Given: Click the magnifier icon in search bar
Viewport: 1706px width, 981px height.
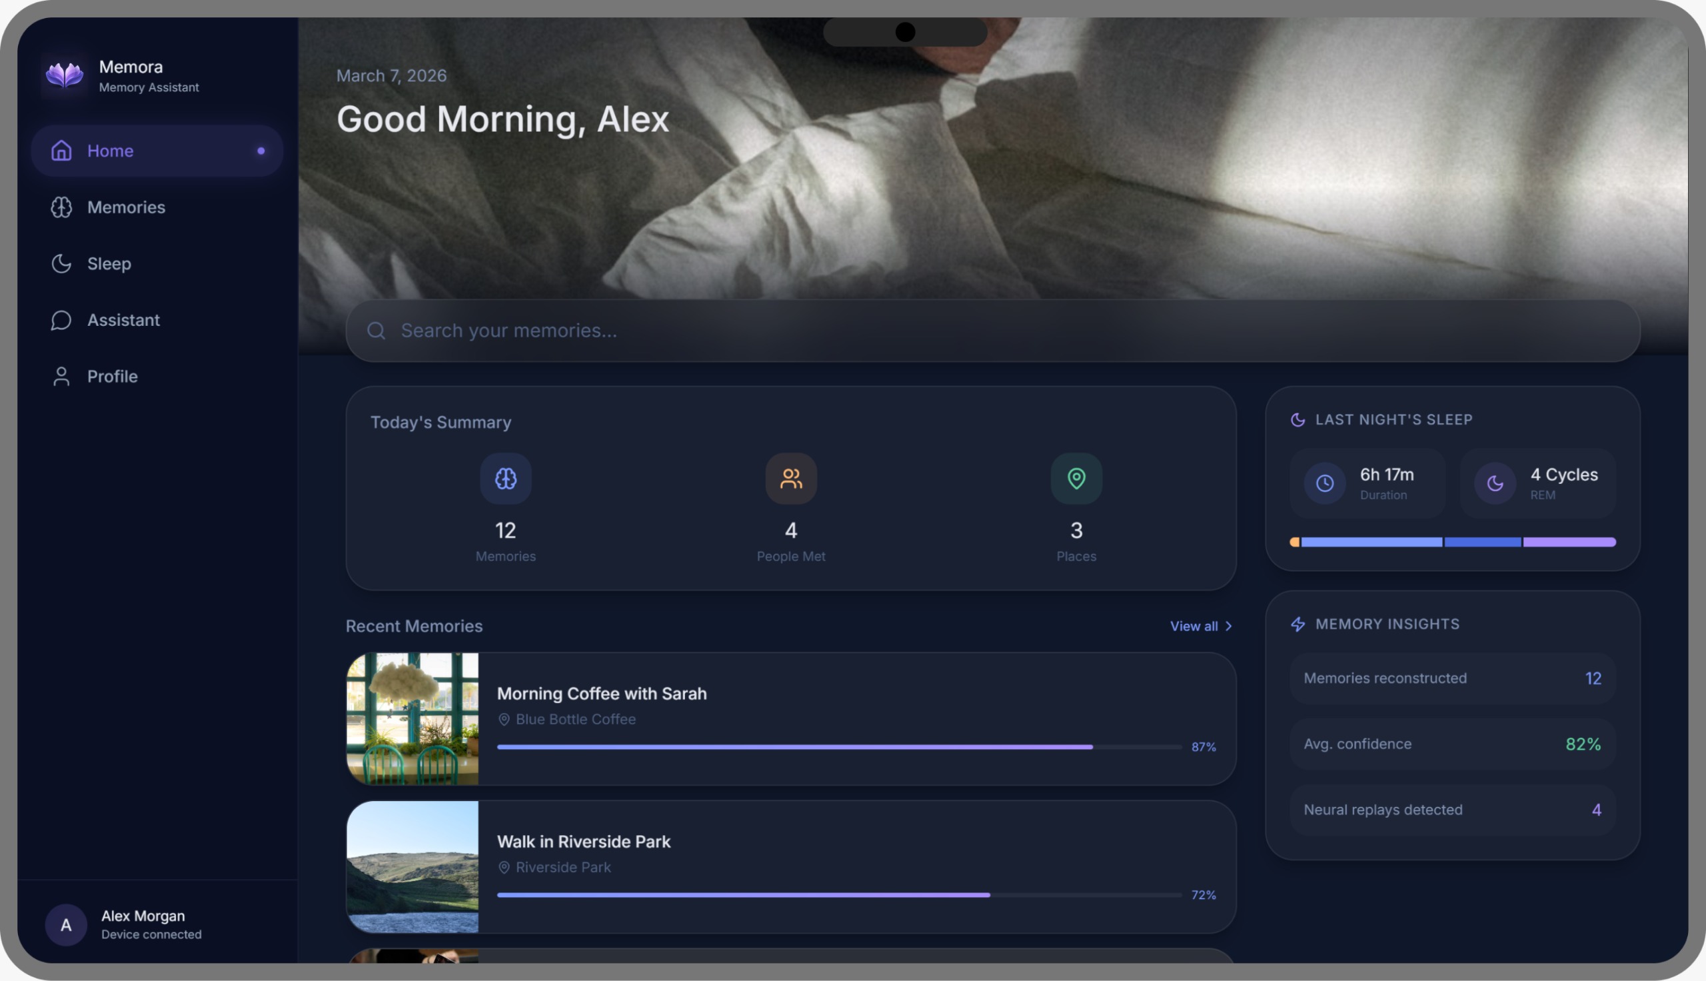Looking at the screenshot, I should 376,331.
